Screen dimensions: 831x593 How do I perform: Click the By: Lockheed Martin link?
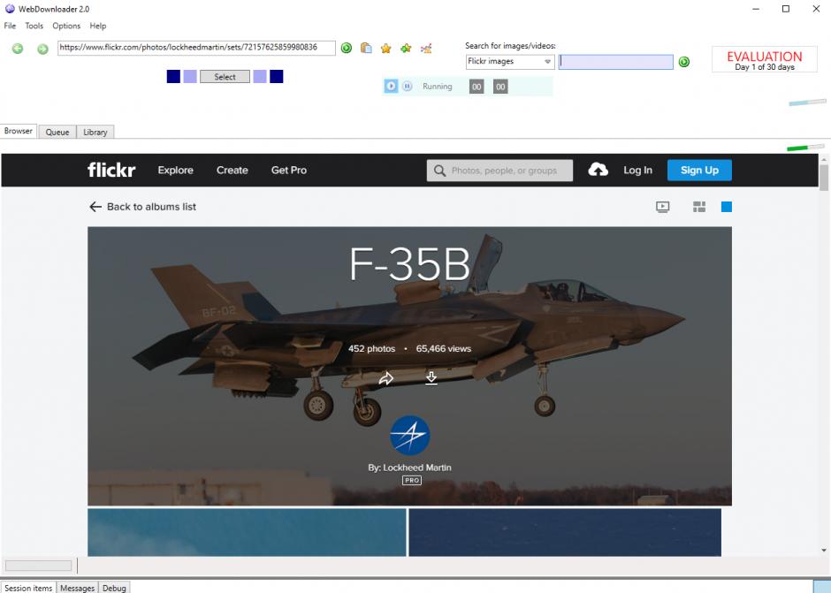point(409,468)
